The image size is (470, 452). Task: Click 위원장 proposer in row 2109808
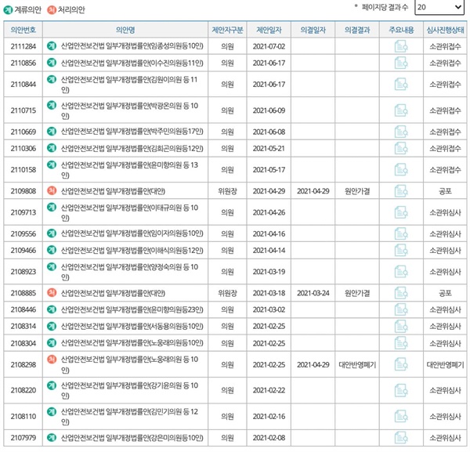coord(227,191)
